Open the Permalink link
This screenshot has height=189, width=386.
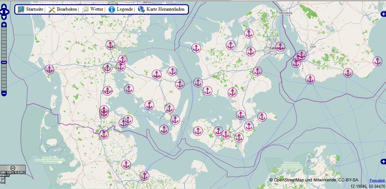377,180
